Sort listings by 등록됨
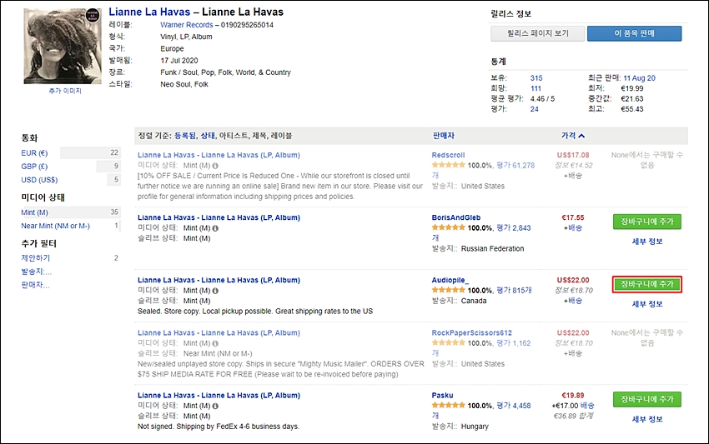Image resolution: width=709 pixels, height=444 pixels. [x=185, y=136]
